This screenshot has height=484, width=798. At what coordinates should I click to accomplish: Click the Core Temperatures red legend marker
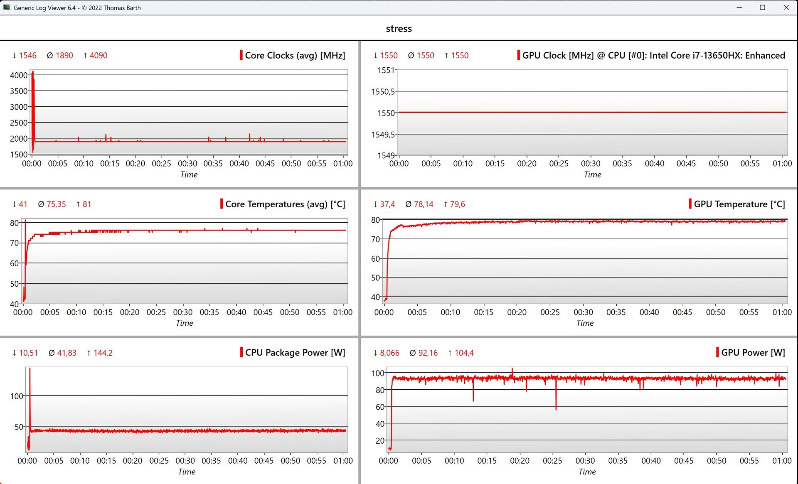tap(222, 204)
